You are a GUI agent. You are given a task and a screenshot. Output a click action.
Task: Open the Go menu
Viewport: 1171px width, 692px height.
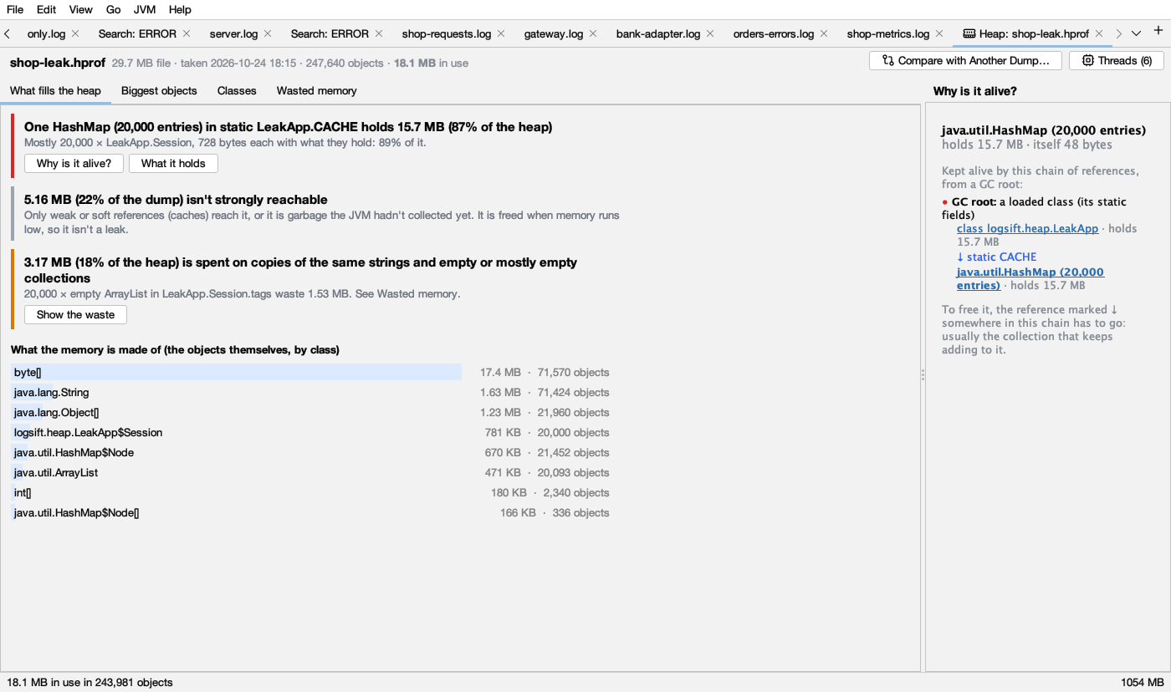(x=114, y=10)
